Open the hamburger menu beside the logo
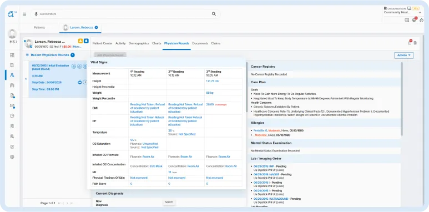The height and width of the screenshot is (212, 429). pos(24,14)
